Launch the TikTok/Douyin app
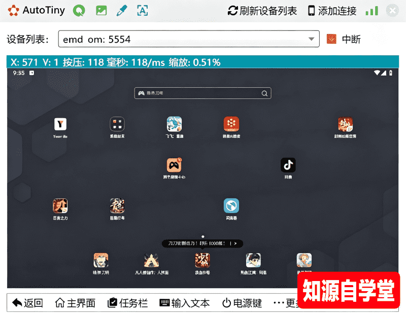 pos(288,165)
